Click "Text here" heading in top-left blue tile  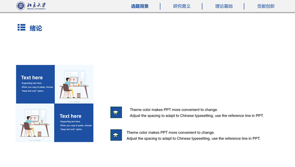pyautogui.click(x=32, y=78)
